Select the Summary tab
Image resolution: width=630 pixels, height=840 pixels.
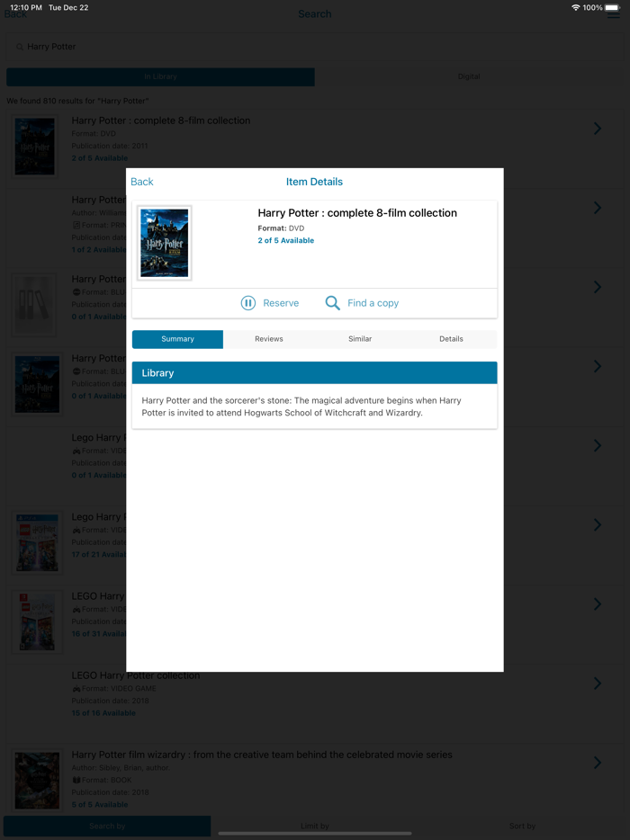point(177,339)
